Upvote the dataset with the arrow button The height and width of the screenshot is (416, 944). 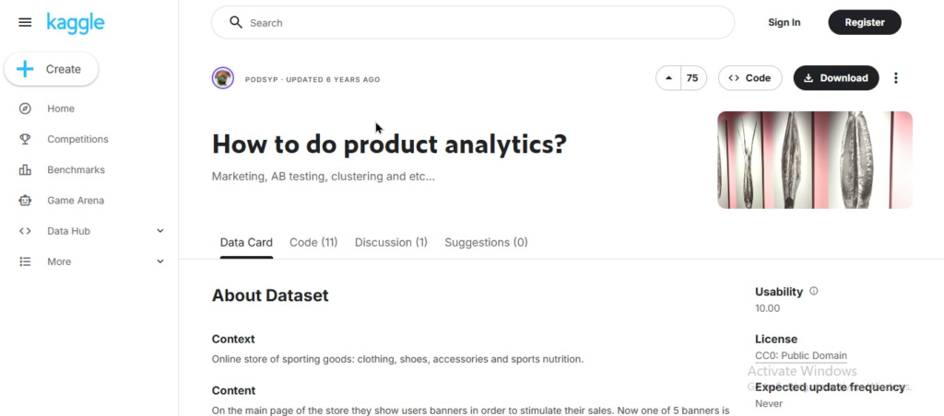(x=668, y=78)
